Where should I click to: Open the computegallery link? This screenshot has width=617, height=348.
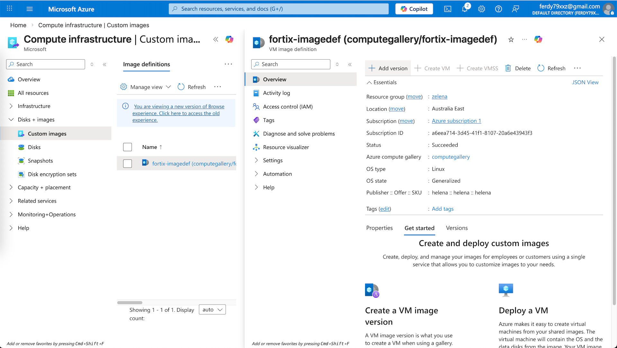pyautogui.click(x=451, y=157)
